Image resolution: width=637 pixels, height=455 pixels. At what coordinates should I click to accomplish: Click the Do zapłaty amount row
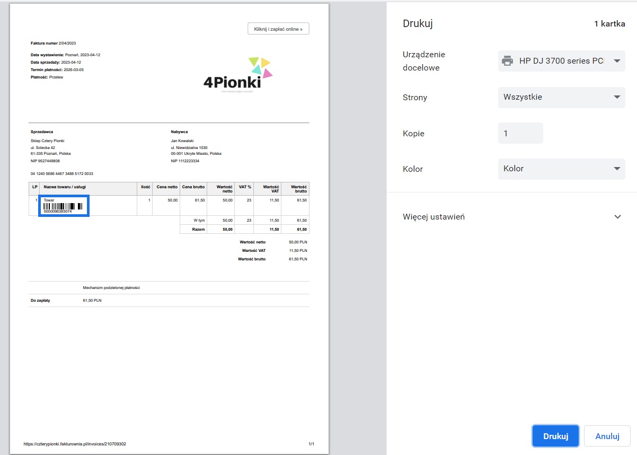click(169, 300)
